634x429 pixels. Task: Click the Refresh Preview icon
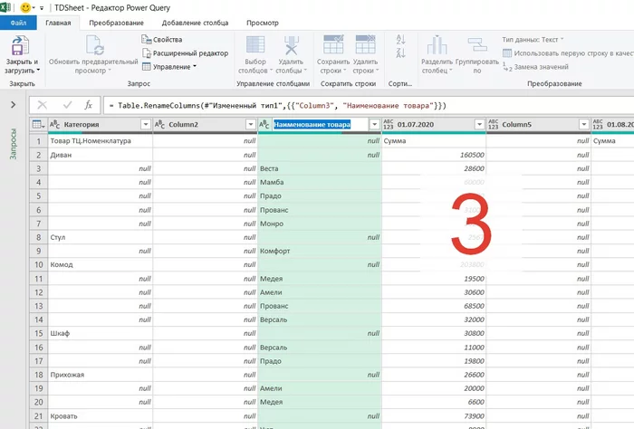tap(94, 45)
